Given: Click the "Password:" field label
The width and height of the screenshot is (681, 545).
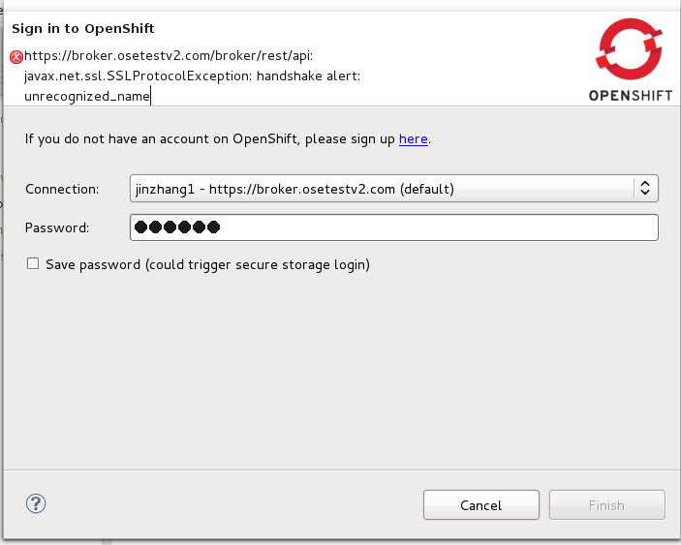Looking at the screenshot, I should [57, 227].
